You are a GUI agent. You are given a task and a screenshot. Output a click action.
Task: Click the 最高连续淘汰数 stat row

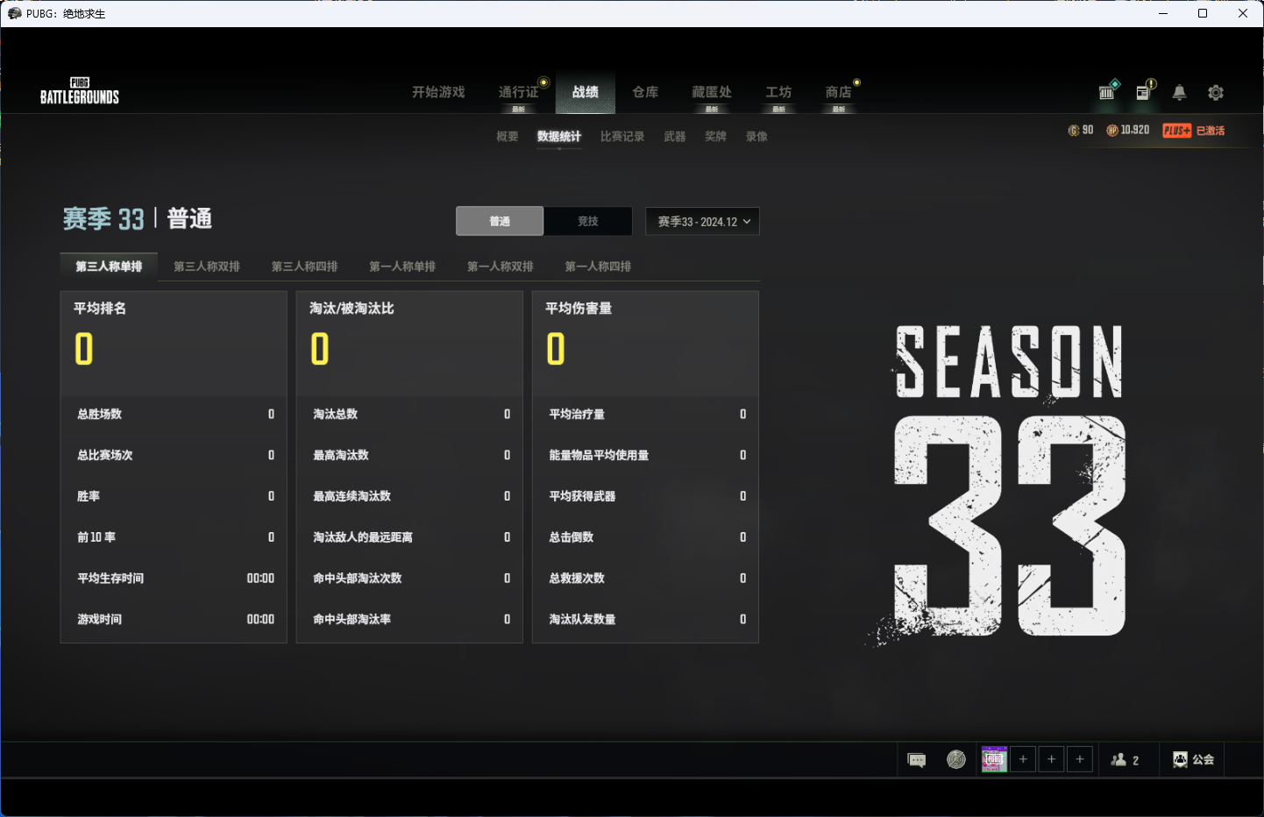click(409, 496)
